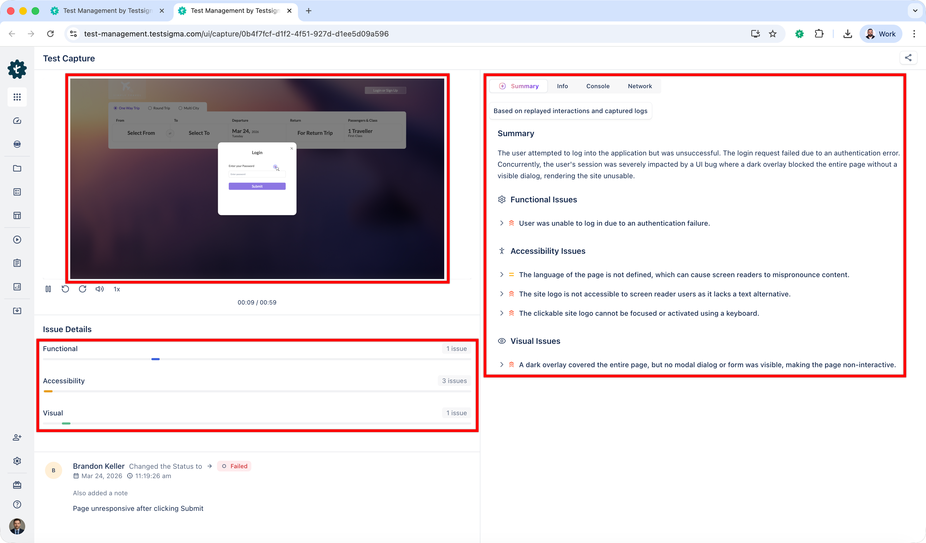Viewport: 926px width, 543px height.
Task: Click the share icon top right
Action: click(908, 58)
